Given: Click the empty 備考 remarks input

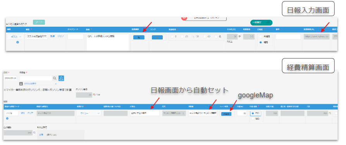Looking at the screenshot, I should click(288, 37).
